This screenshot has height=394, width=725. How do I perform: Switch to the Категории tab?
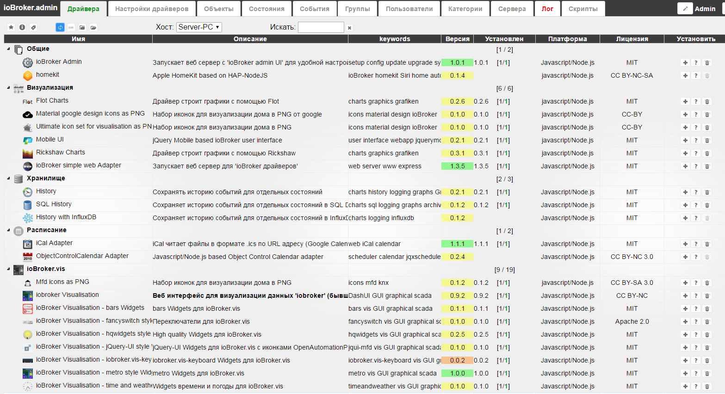[x=465, y=9]
